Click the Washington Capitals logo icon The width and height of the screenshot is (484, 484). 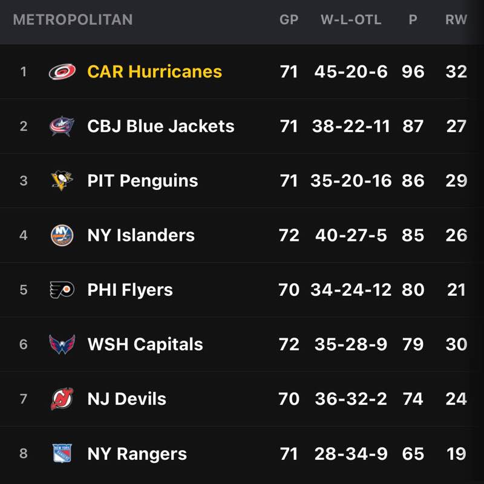pos(62,344)
